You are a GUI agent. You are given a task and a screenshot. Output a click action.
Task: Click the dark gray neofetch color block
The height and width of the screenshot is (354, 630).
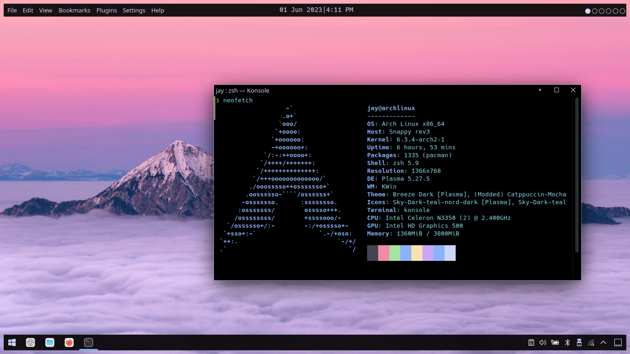click(373, 253)
